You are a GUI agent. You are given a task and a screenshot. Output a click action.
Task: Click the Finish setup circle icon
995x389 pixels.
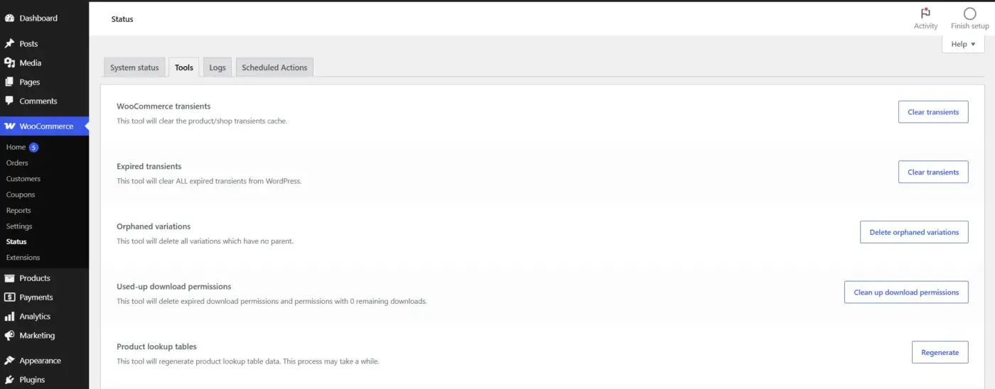click(969, 13)
